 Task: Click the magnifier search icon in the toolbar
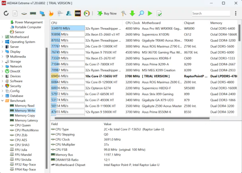tap(141, 14)
